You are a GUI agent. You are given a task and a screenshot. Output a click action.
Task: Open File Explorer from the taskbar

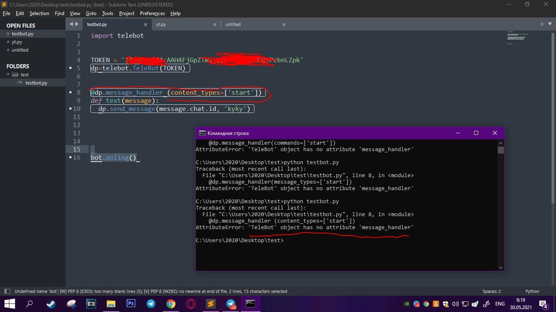[x=111, y=303]
